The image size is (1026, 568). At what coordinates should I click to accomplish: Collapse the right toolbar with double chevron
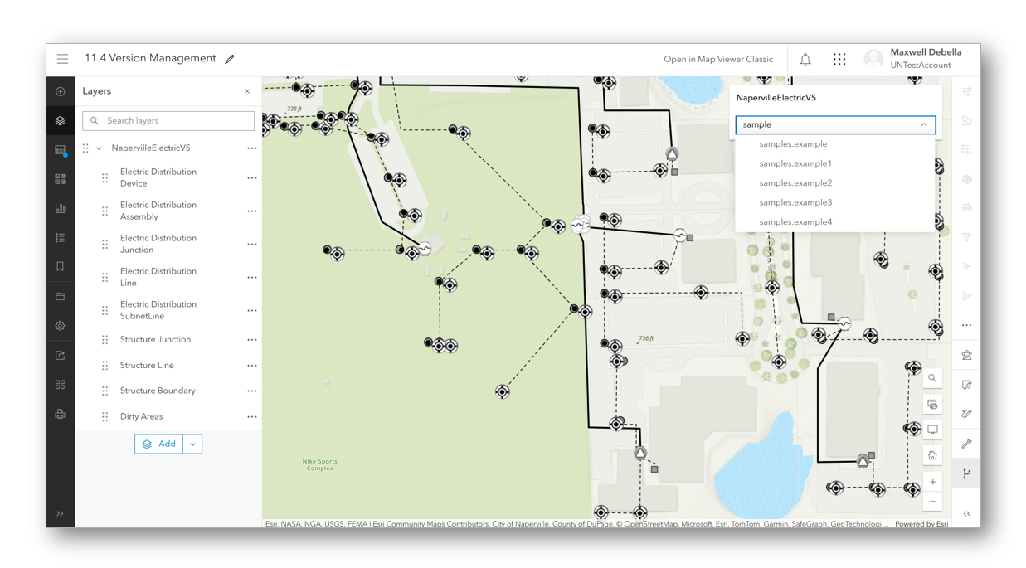pyautogui.click(x=967, y=514)
